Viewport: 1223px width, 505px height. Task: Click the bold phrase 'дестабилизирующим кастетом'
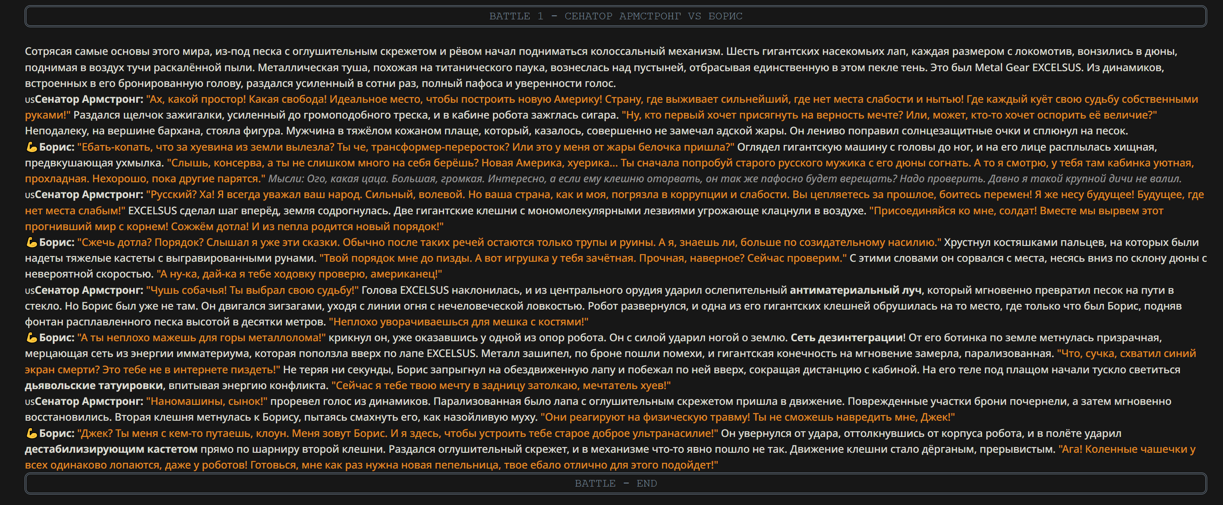[111, 449]
